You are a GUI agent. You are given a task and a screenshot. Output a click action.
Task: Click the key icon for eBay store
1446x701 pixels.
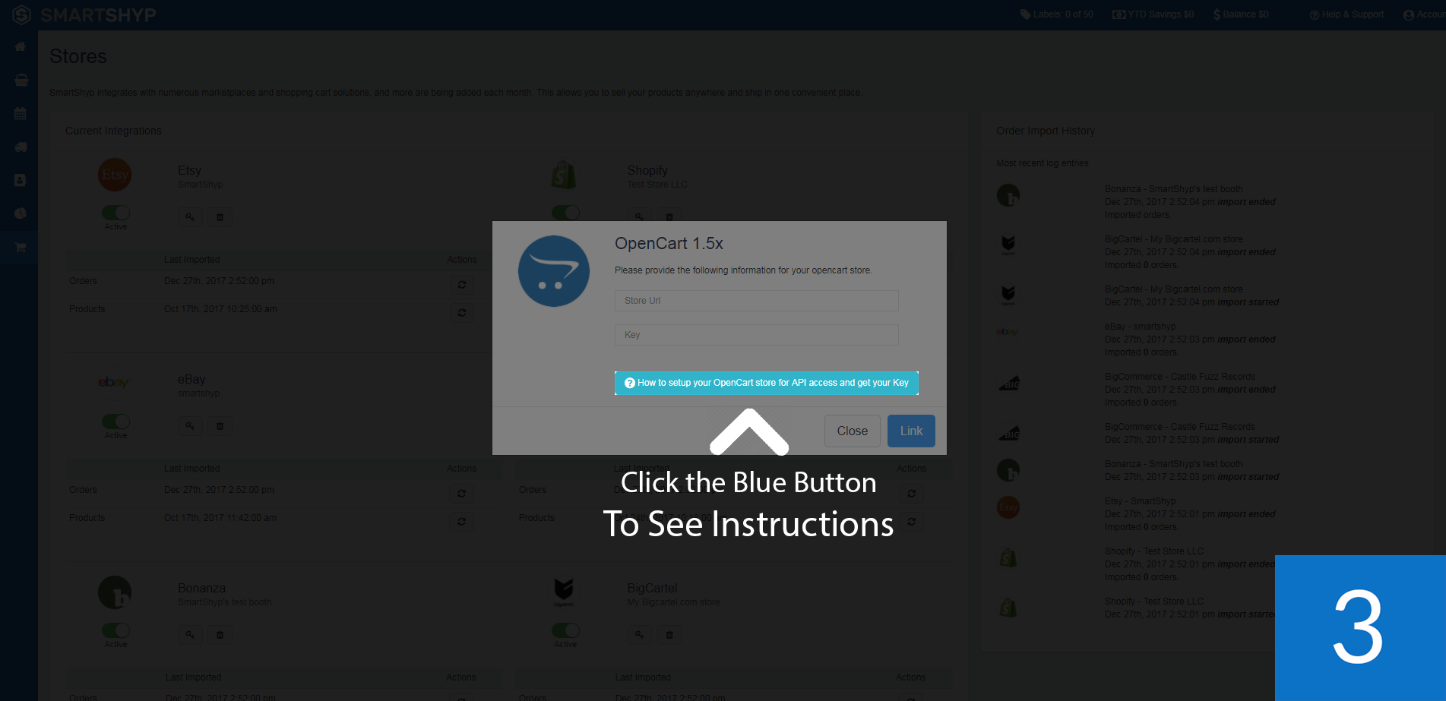[x=190, y=426]
